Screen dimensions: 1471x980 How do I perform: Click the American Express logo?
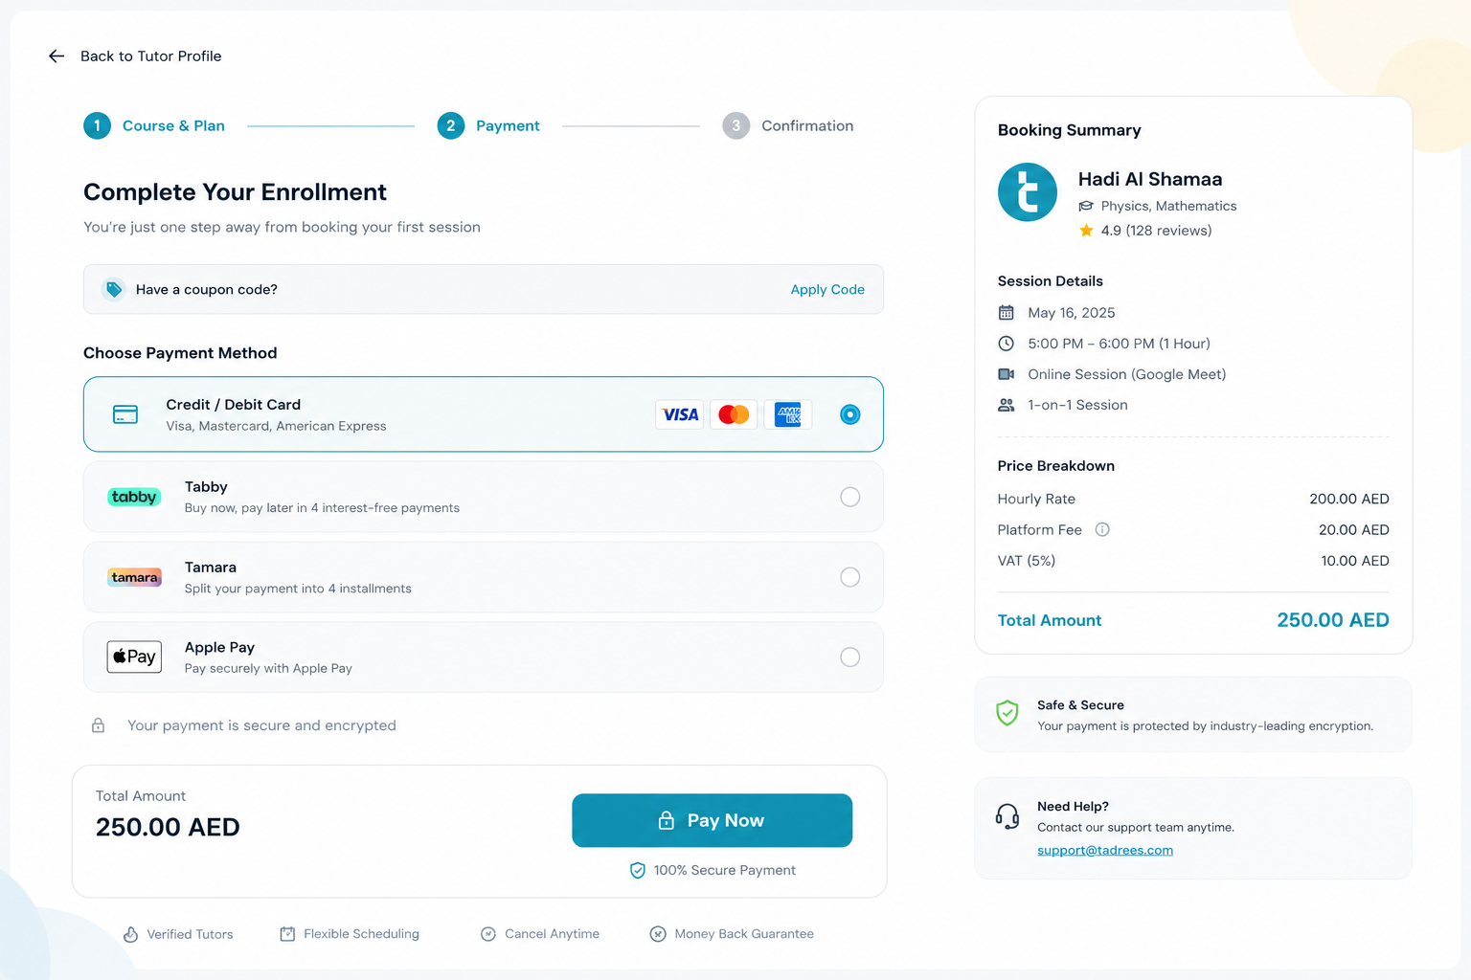787,414
